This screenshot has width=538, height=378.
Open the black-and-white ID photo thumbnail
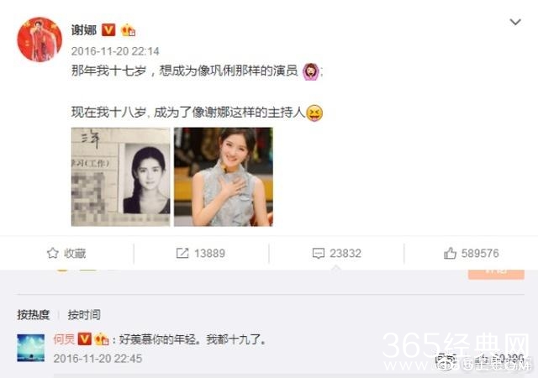pos(120,176)
